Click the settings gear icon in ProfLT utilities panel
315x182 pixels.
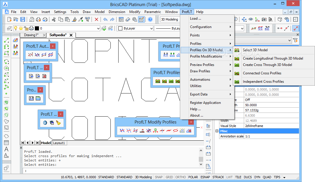coord(45,123)
